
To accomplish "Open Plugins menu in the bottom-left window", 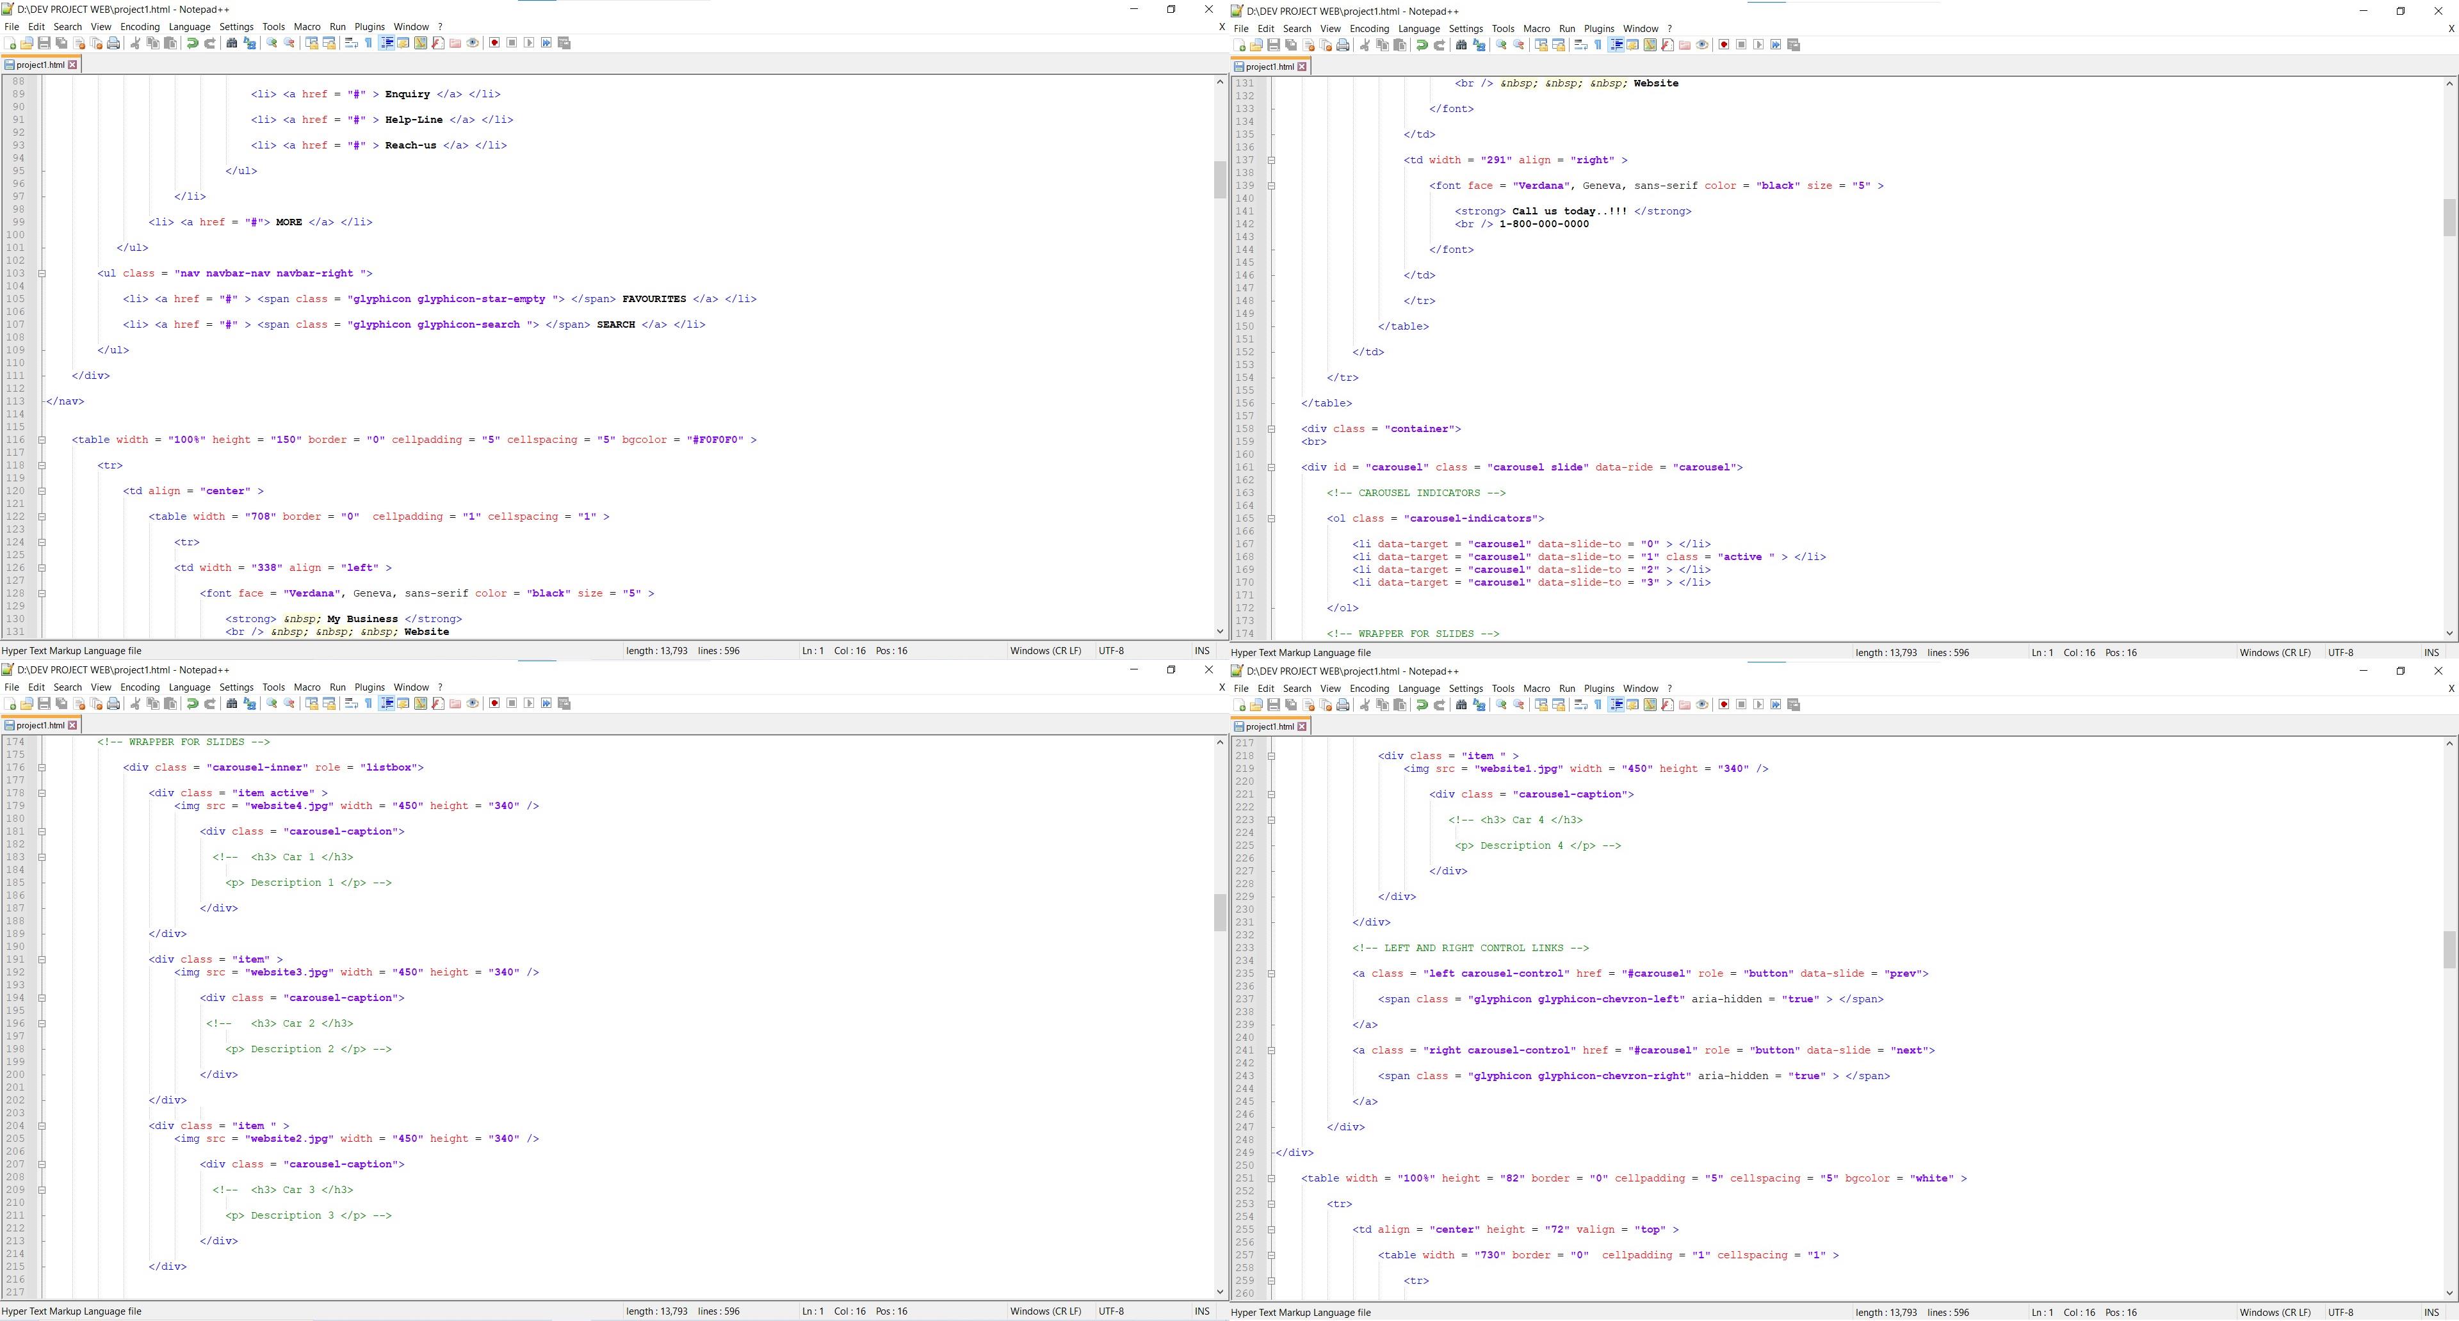I will (368, 687).
